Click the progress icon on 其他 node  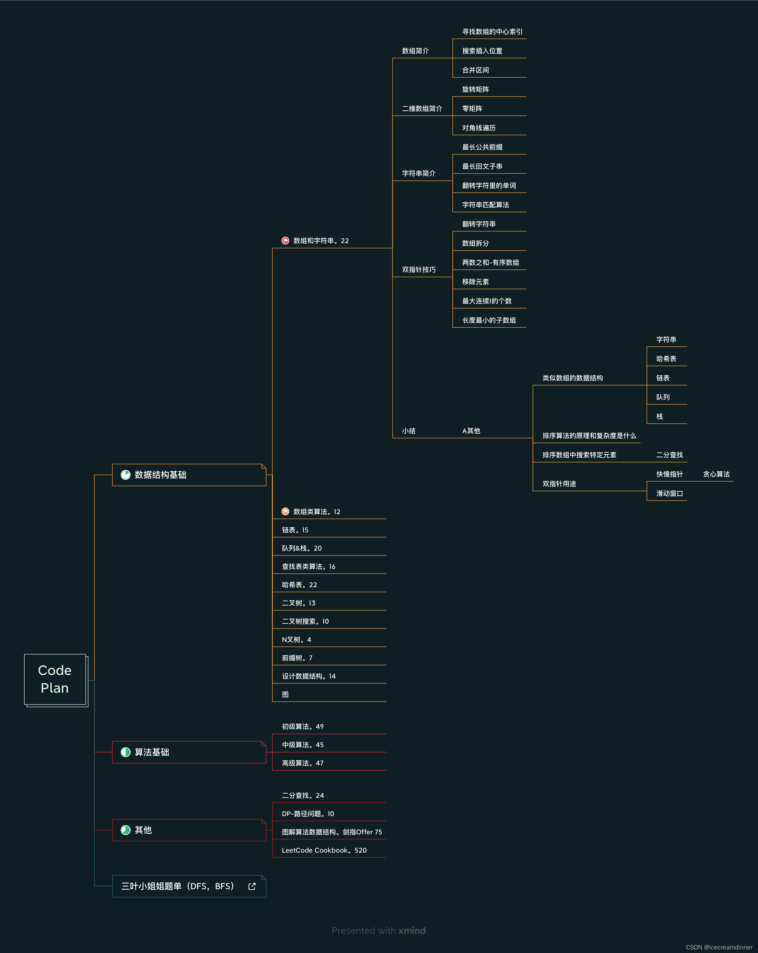point(125,830)
